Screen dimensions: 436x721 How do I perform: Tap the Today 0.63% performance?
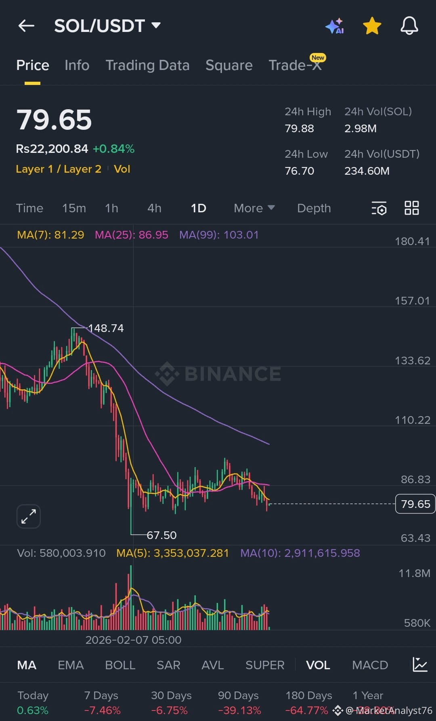point(33,703)
